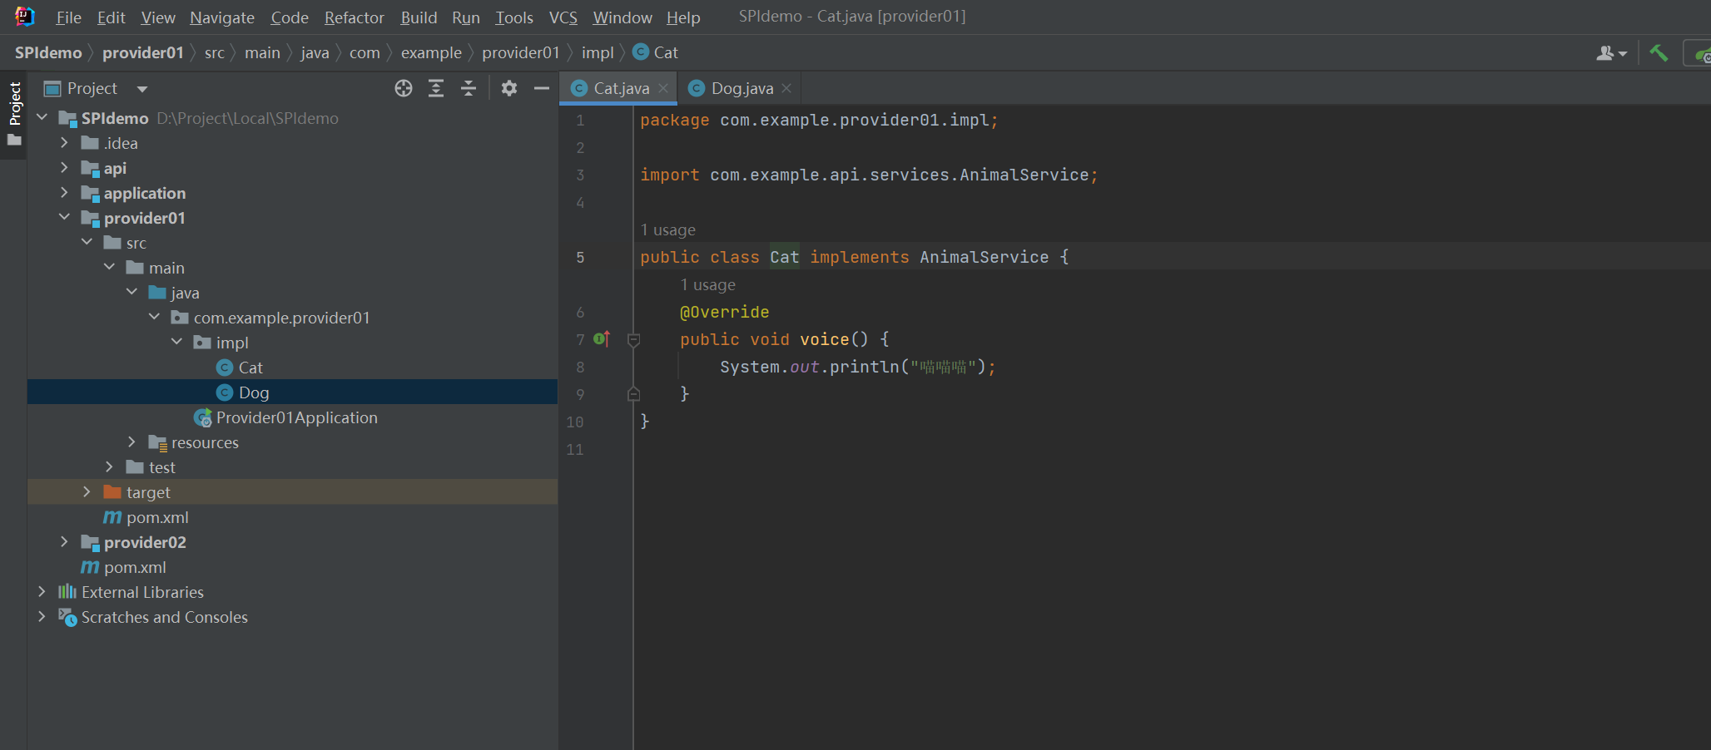Open Project view mode dropdown arrow
Screen dimensions: 1711x750
tap(142, 89)
